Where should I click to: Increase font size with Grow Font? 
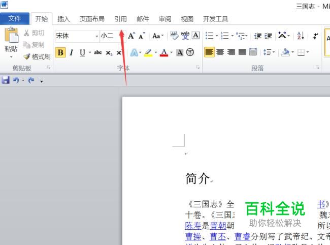pos(131,36)
